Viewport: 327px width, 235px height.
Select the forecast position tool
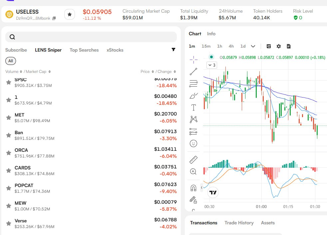point(193,131)
